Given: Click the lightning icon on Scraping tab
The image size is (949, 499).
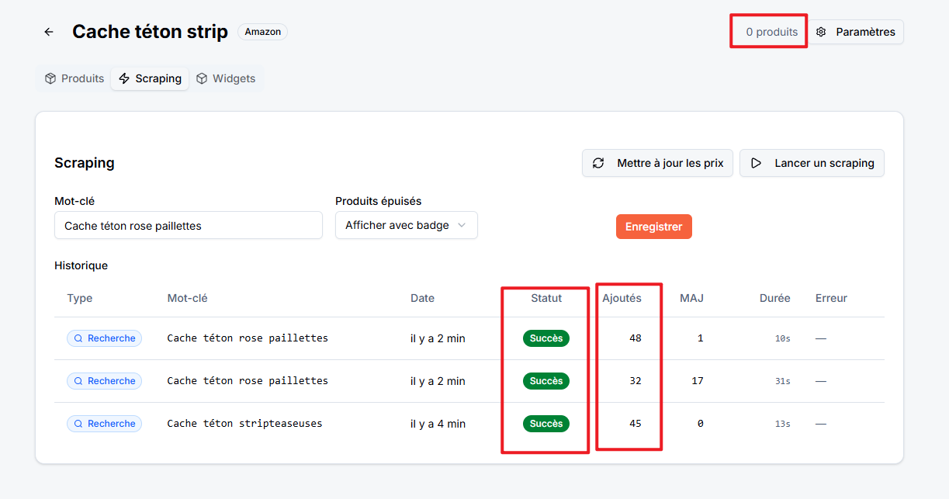Looking at the screenshot, I should pyautogui.click(x=124, y=78).
